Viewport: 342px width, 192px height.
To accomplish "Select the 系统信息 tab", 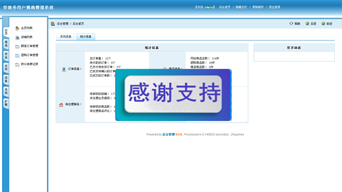I will (66, 37).
